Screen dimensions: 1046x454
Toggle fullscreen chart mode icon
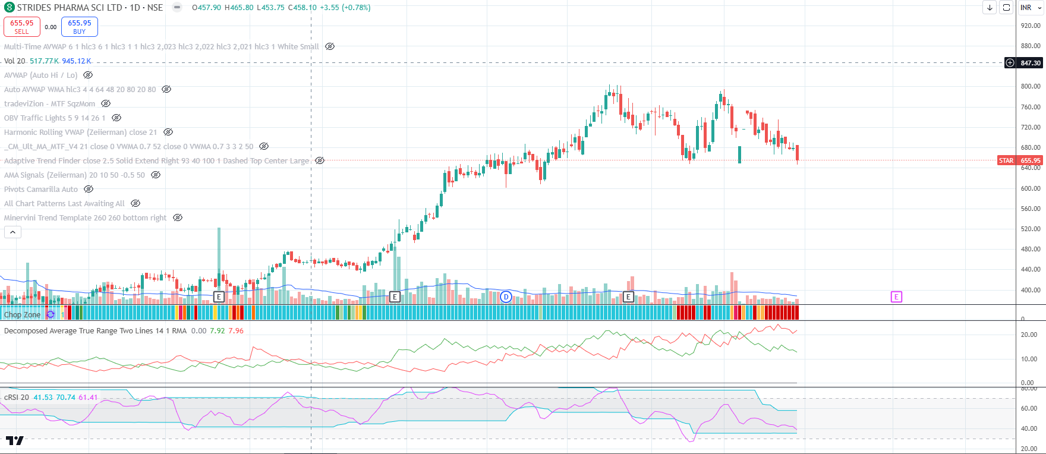click(1006, 8)
